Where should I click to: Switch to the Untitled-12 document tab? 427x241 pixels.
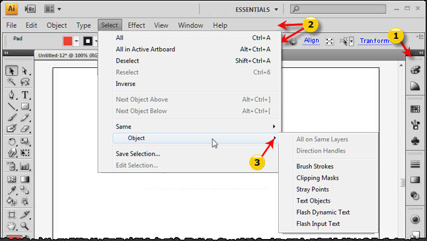tap(67, 55)
